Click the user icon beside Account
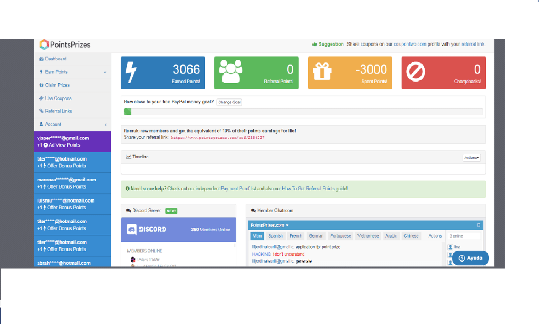 [x=41, y=124]
